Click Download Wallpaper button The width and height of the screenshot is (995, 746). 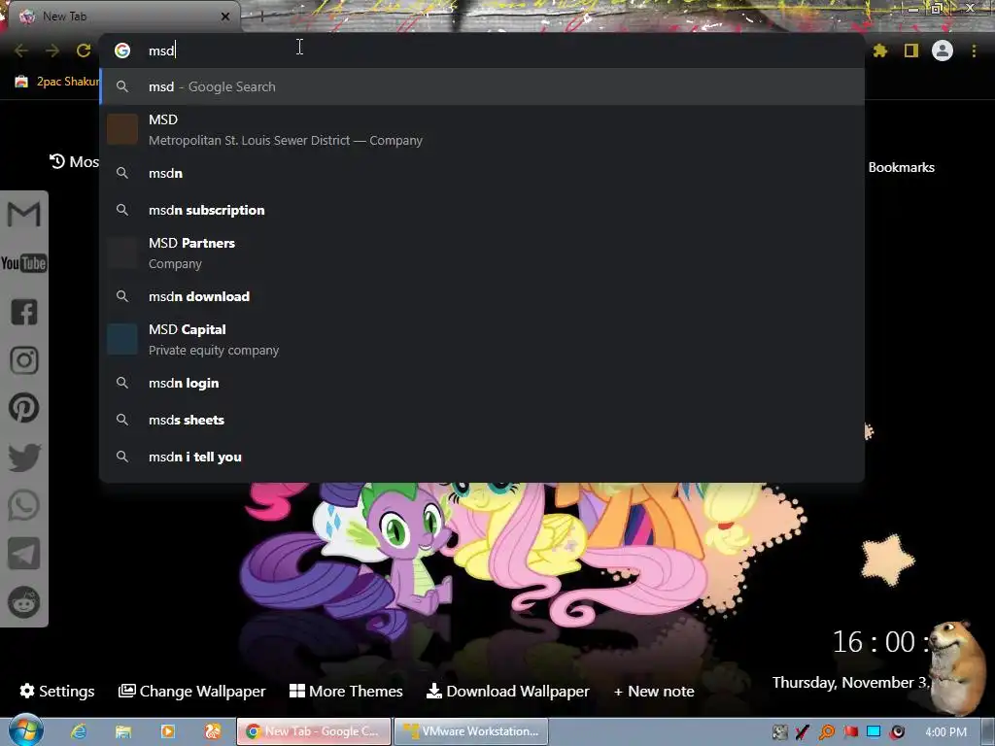507,691
